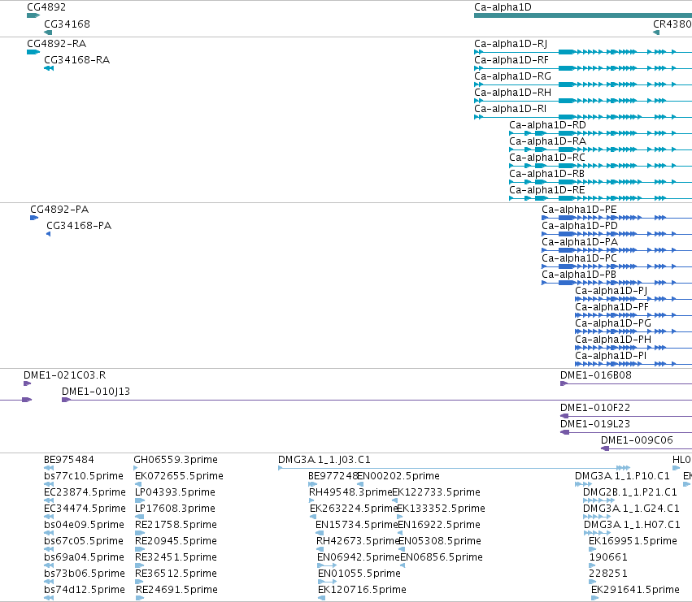Image resolution: width=692 pixels, height=602 pixels.
Task: Select EST bs04e09.5prime
Action: pos(49,533)
